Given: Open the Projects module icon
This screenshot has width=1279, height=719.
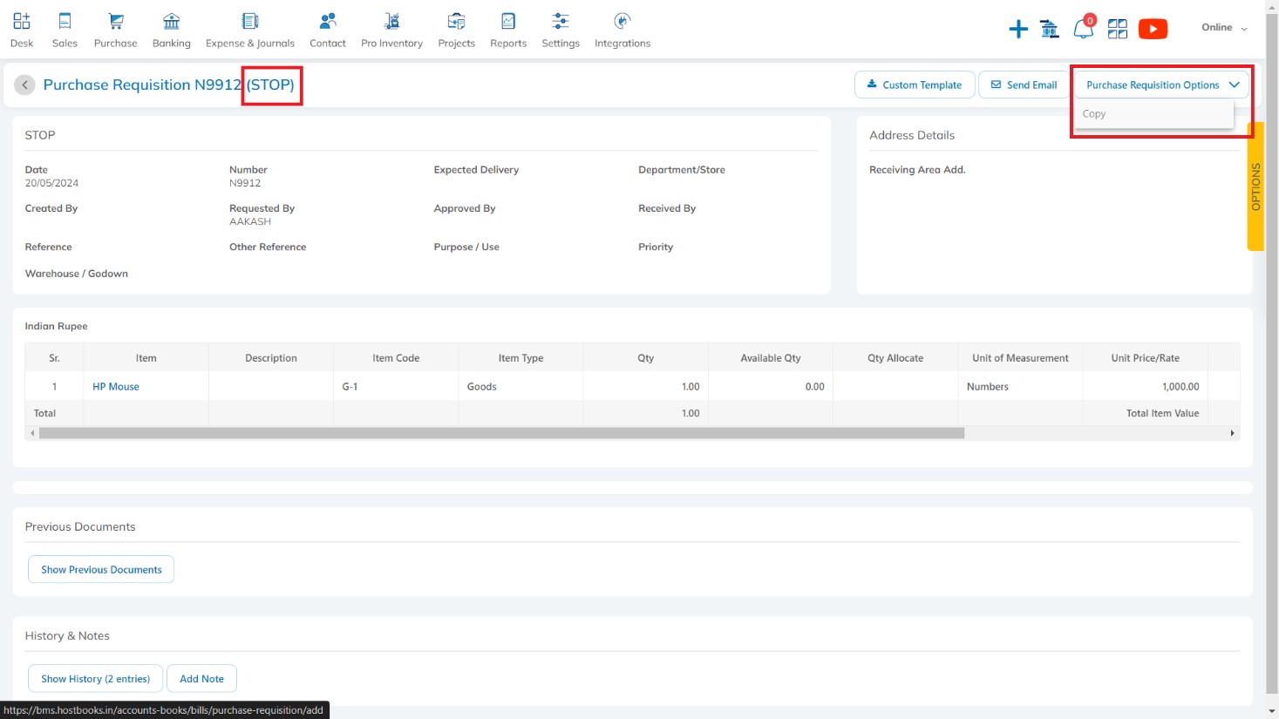Looking at the screenshot, I should point(456,22).
